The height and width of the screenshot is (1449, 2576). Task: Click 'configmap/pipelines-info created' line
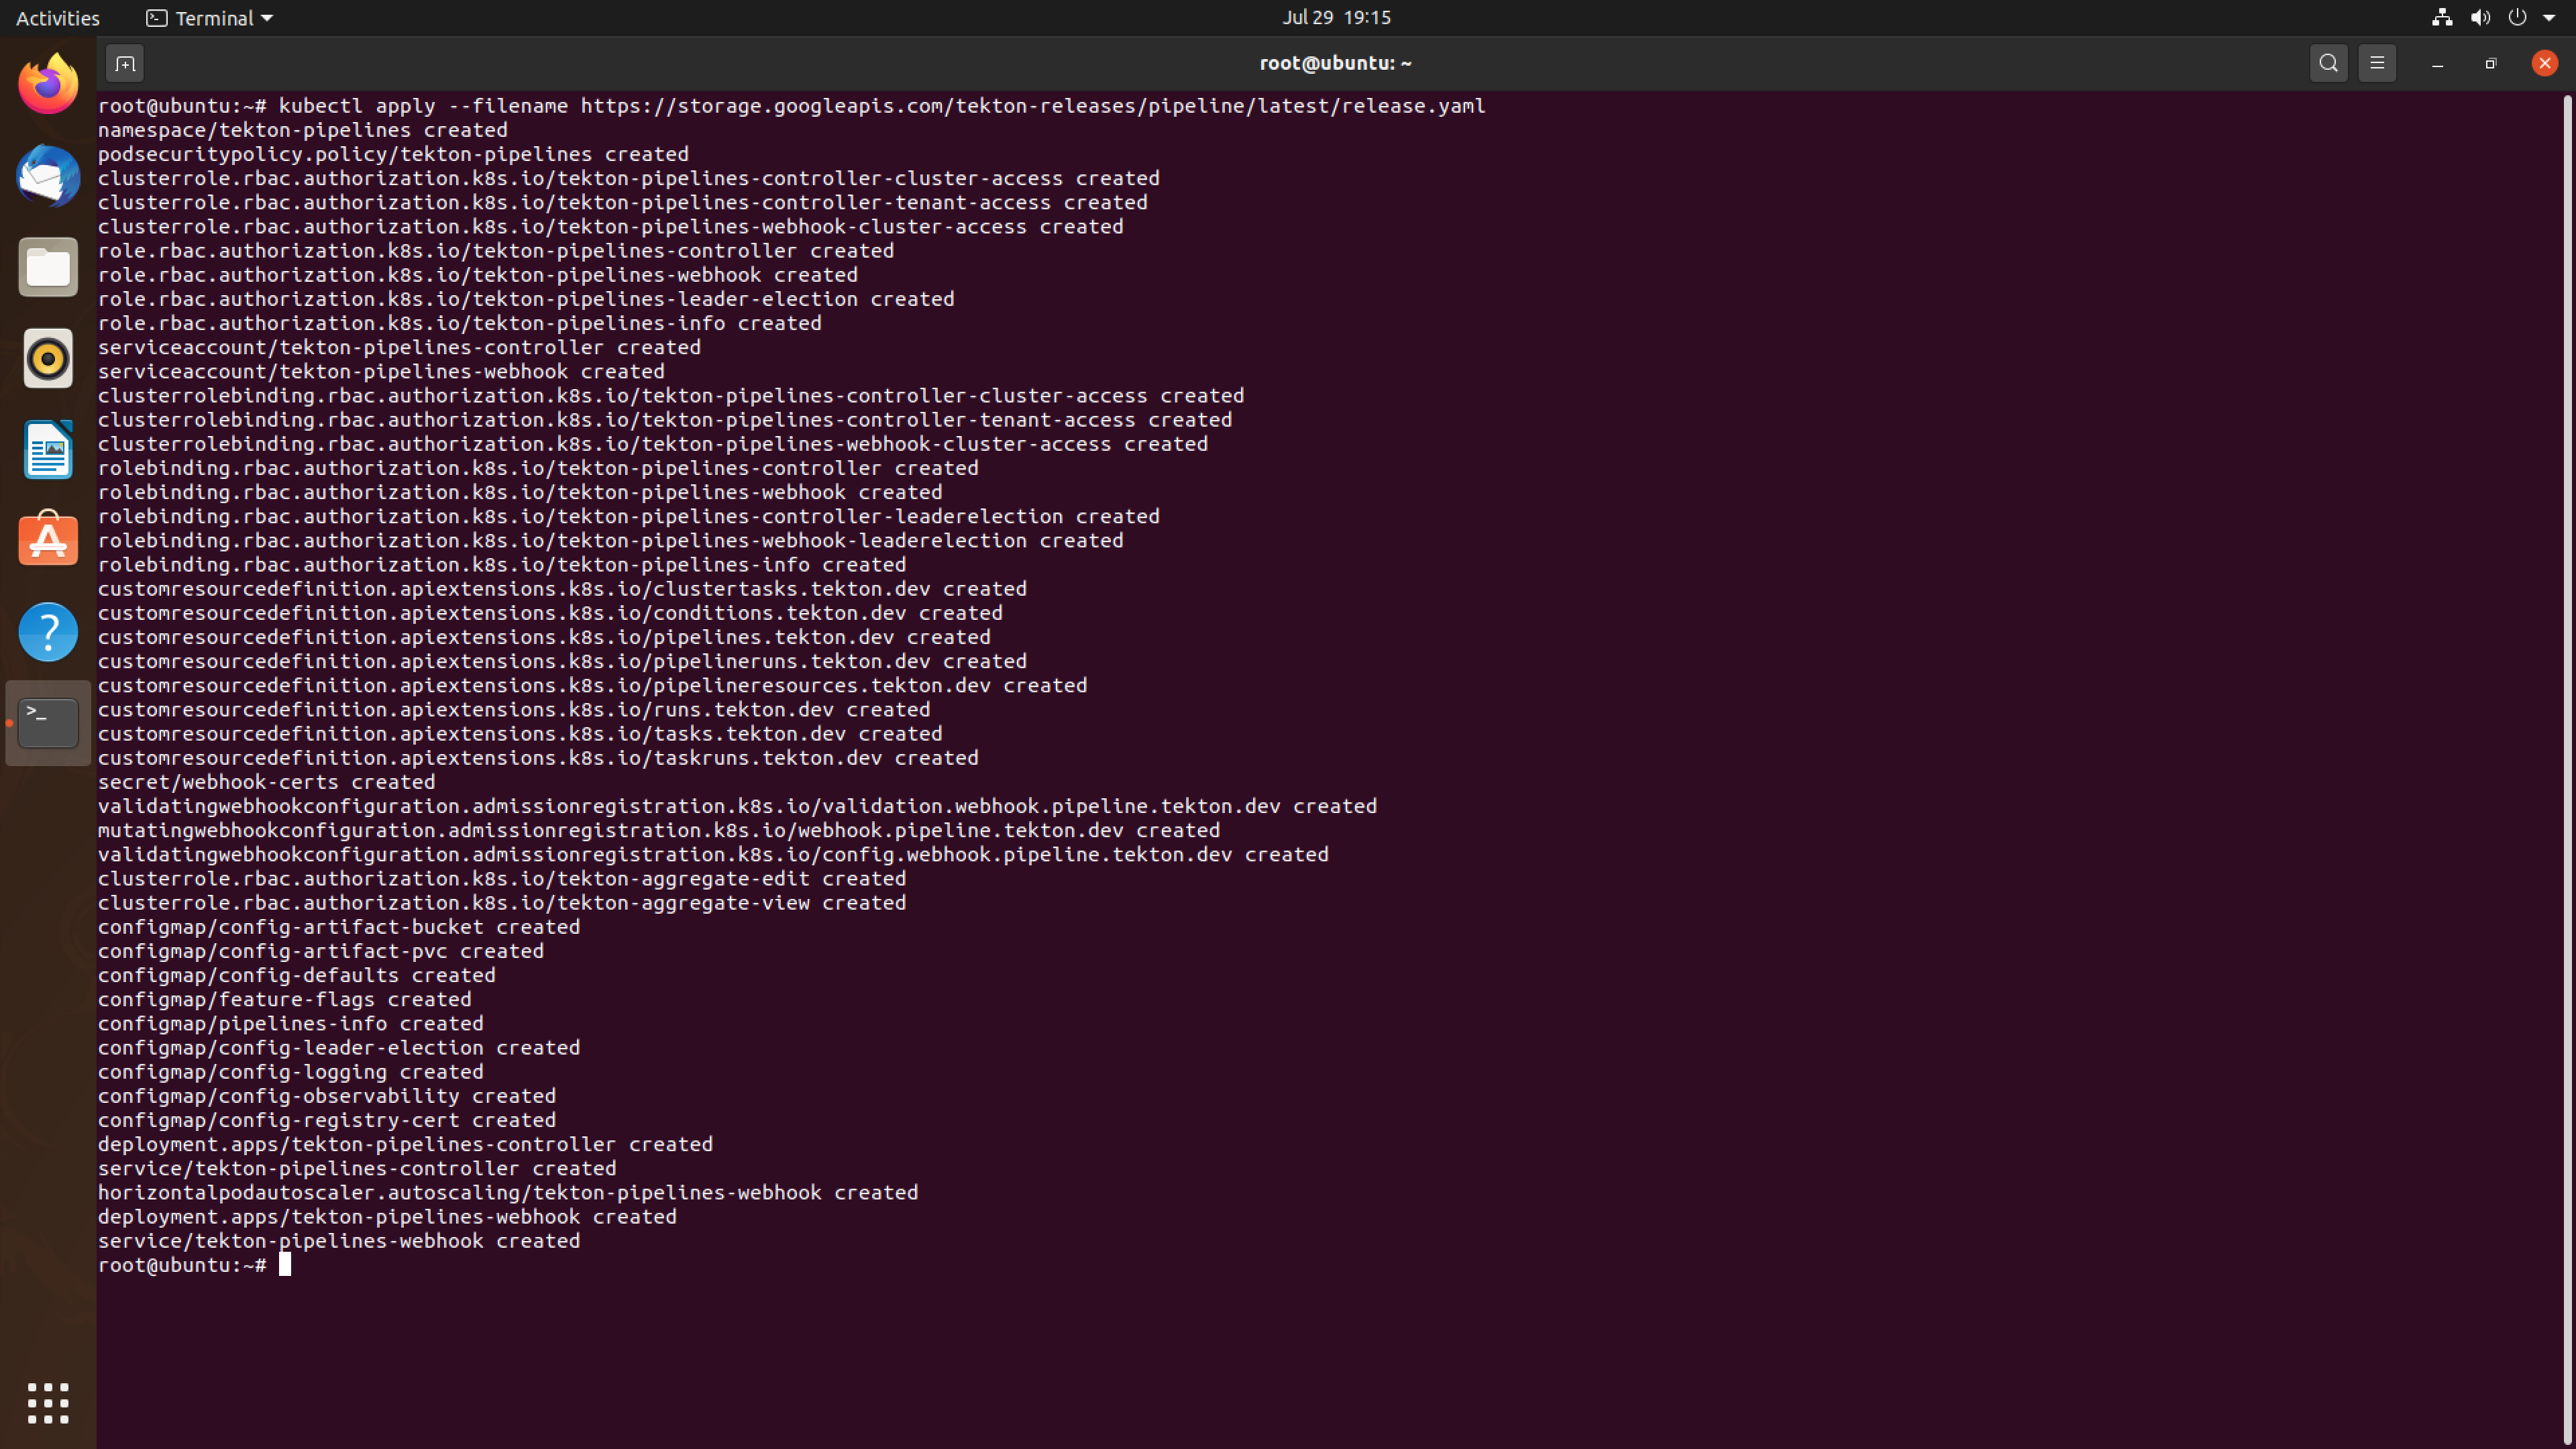click(290, 1023)
